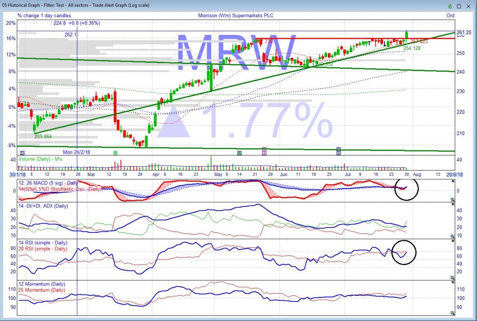Screen dimensions: 477x321
Task: Click the magnifier icon in ADX panel
Action: pos(452,236)
